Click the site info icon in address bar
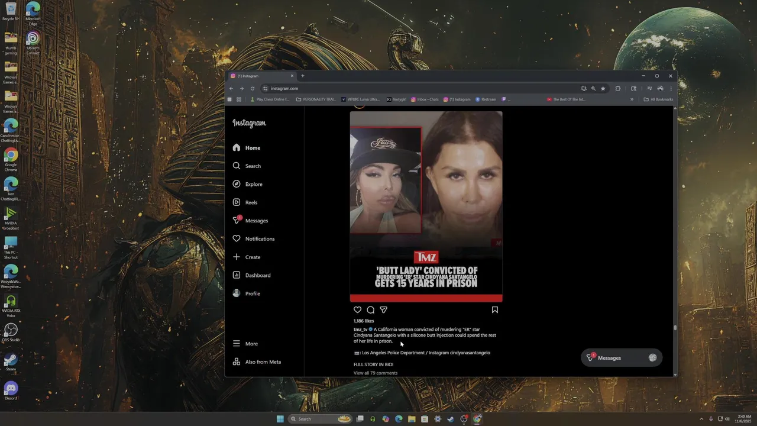 (266, 89)
